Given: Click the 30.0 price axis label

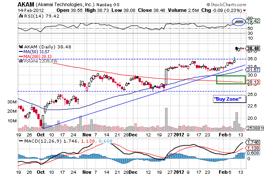Looking at the screenshot, I should (252, 75).
